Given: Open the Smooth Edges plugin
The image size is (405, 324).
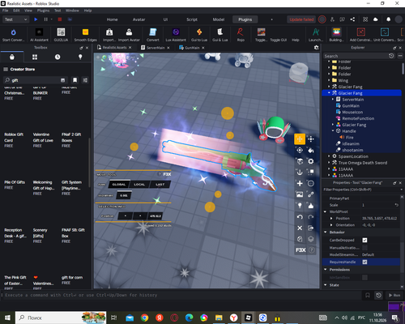Looking at the screenshot, I should 85,35.
